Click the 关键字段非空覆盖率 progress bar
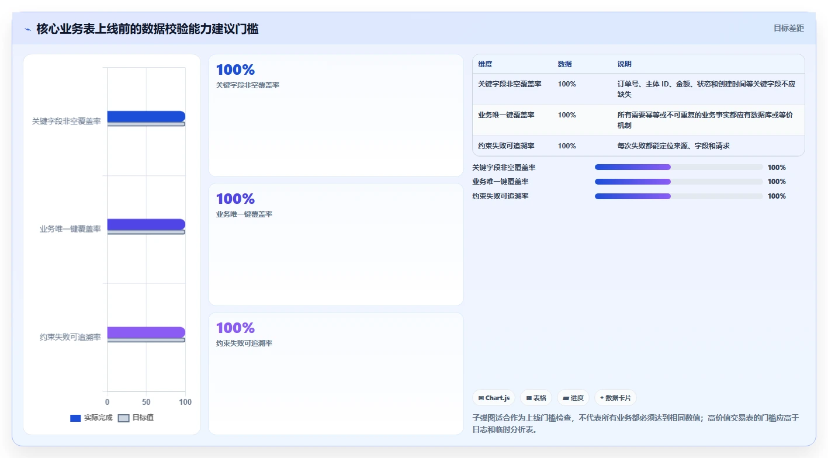 pyautogui.click(x=679, y=167)
